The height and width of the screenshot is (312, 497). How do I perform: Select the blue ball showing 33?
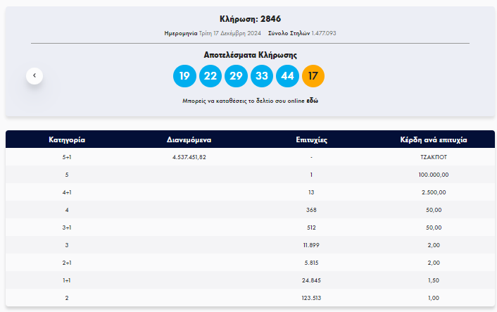(x=262, y=75)
